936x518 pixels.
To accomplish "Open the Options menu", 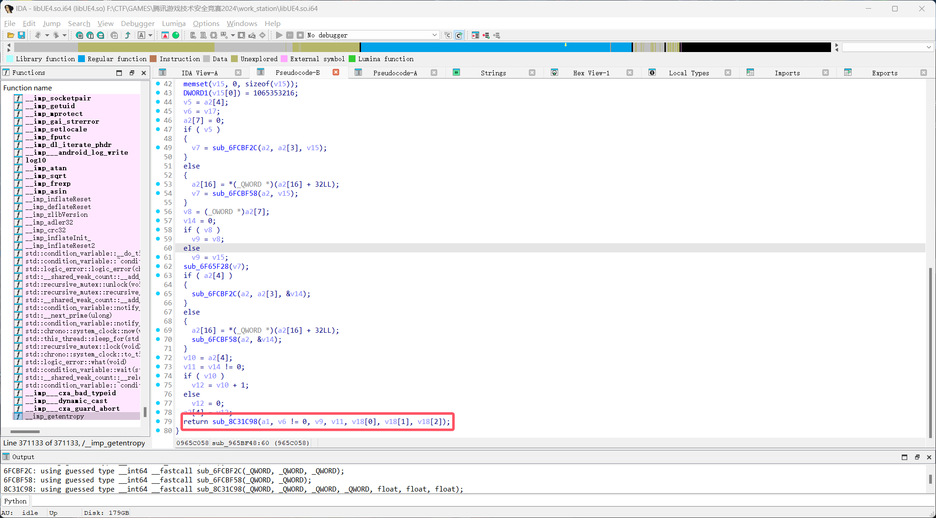I will pyautogui.click(x=206, y=23).
